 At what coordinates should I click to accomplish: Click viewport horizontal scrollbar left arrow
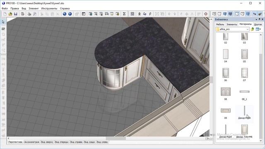coord(8,138)
